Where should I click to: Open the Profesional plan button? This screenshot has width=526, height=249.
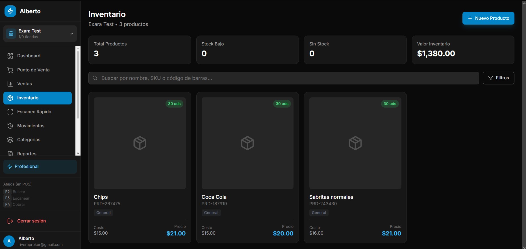pos(40,167)
